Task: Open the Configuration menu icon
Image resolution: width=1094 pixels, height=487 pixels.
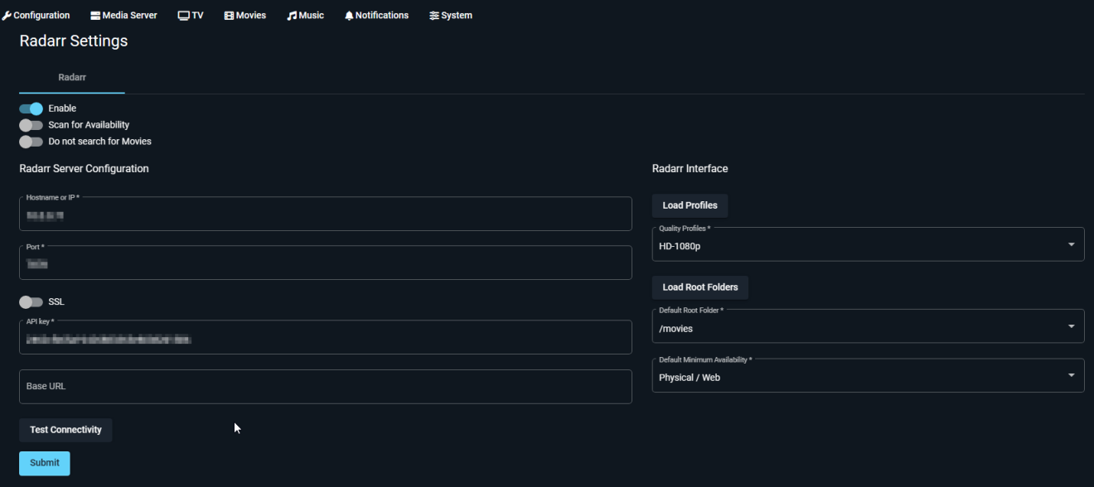Action: point(8,14)
